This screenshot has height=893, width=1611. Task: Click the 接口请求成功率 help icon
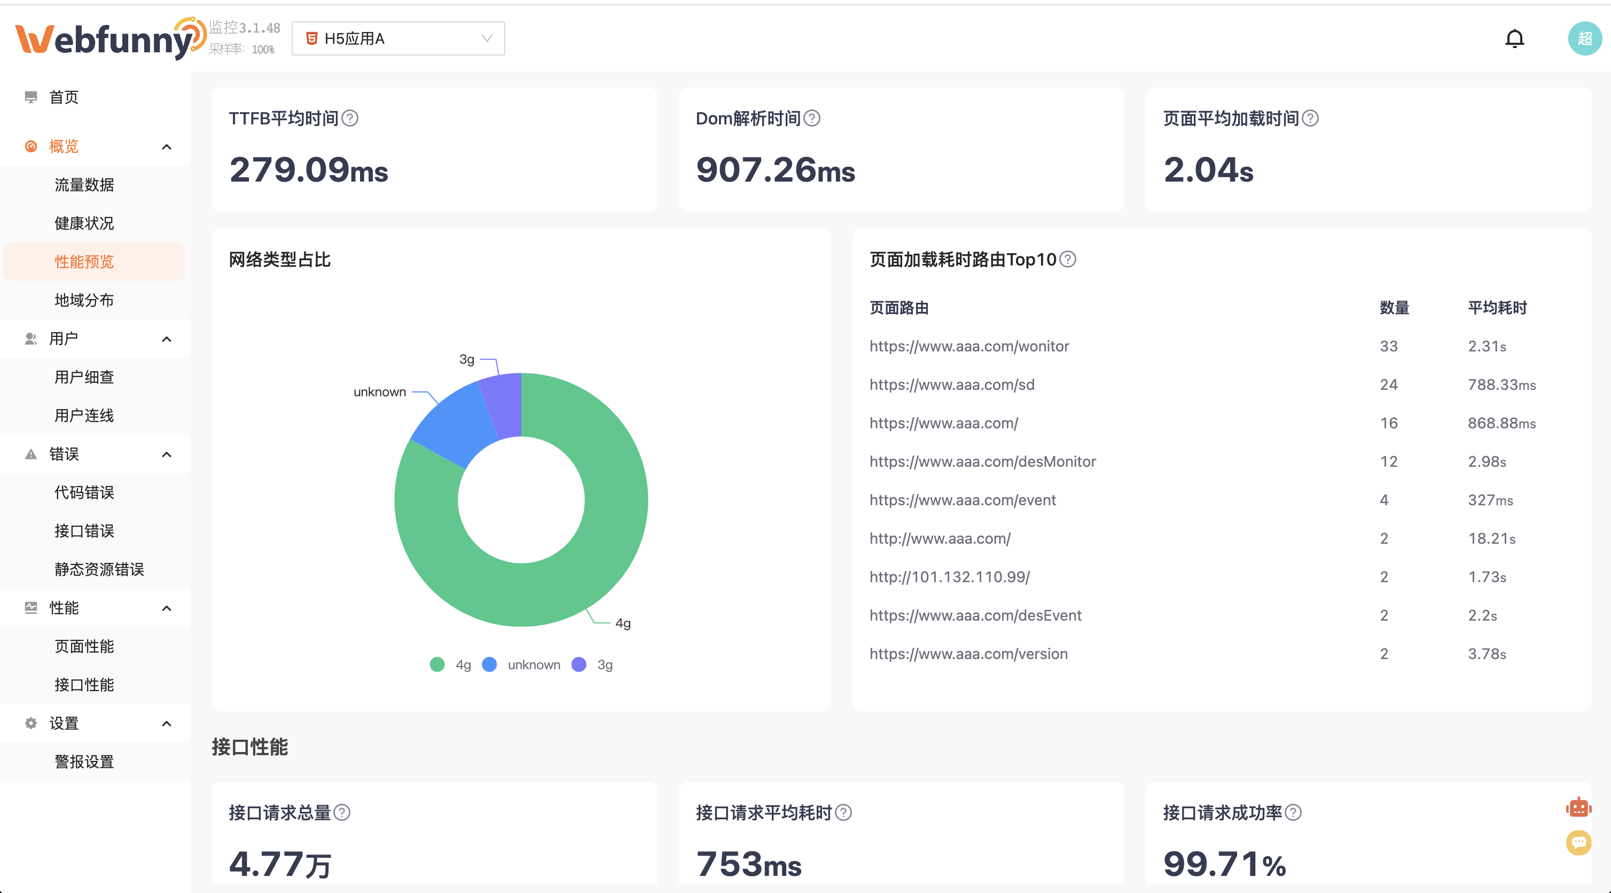coord(1293,812)
